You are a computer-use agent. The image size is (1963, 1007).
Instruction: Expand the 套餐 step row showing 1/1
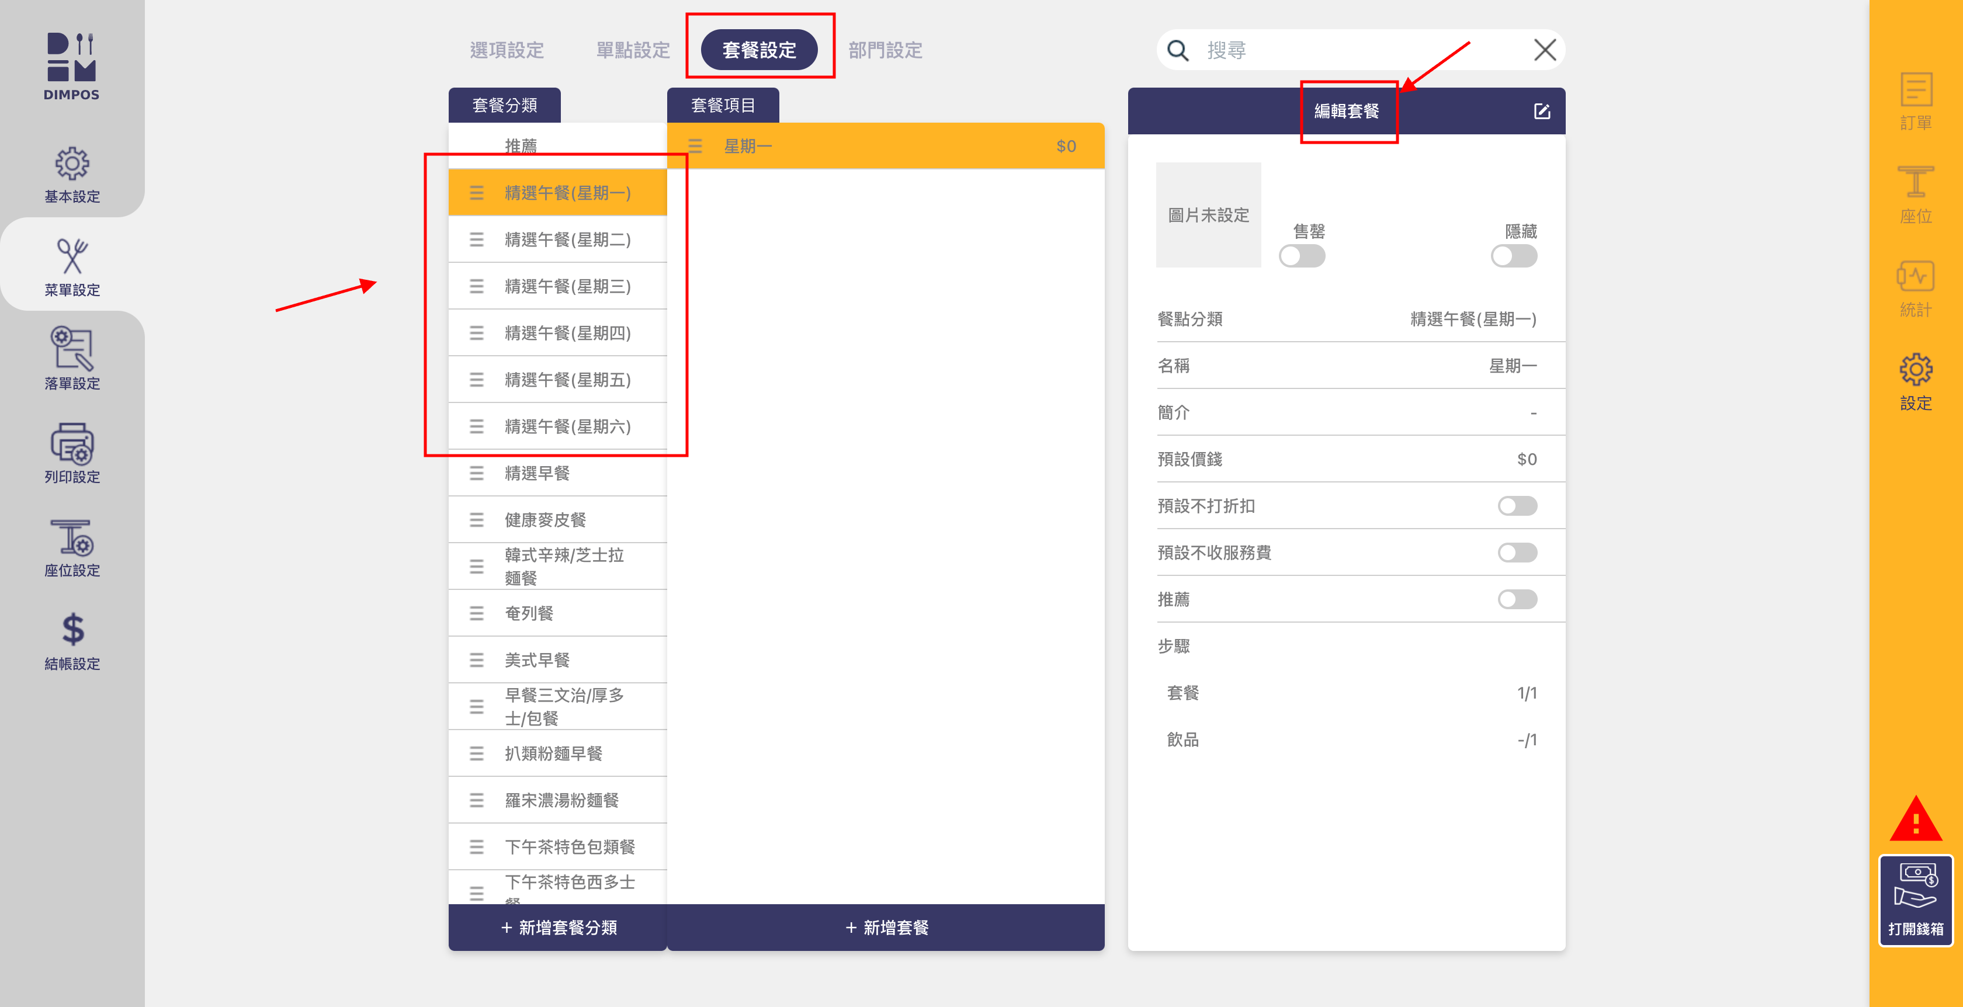pos(1345,693)
